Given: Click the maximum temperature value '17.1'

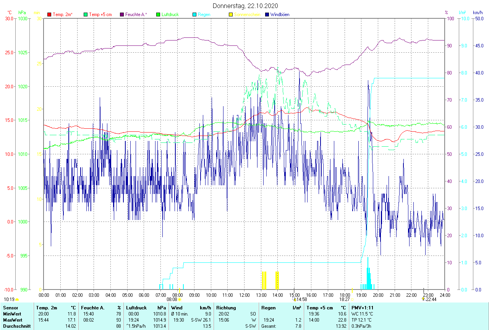Looking at the screenshot, I should coord(72,320).
